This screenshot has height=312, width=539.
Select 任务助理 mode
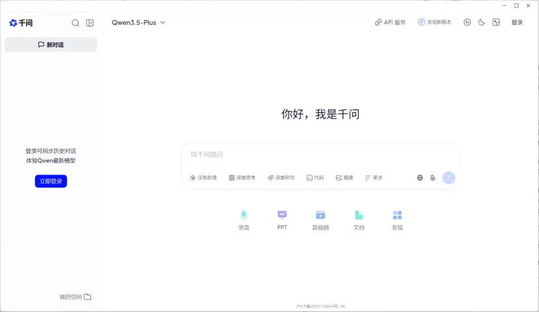click(x=203, y=178)
